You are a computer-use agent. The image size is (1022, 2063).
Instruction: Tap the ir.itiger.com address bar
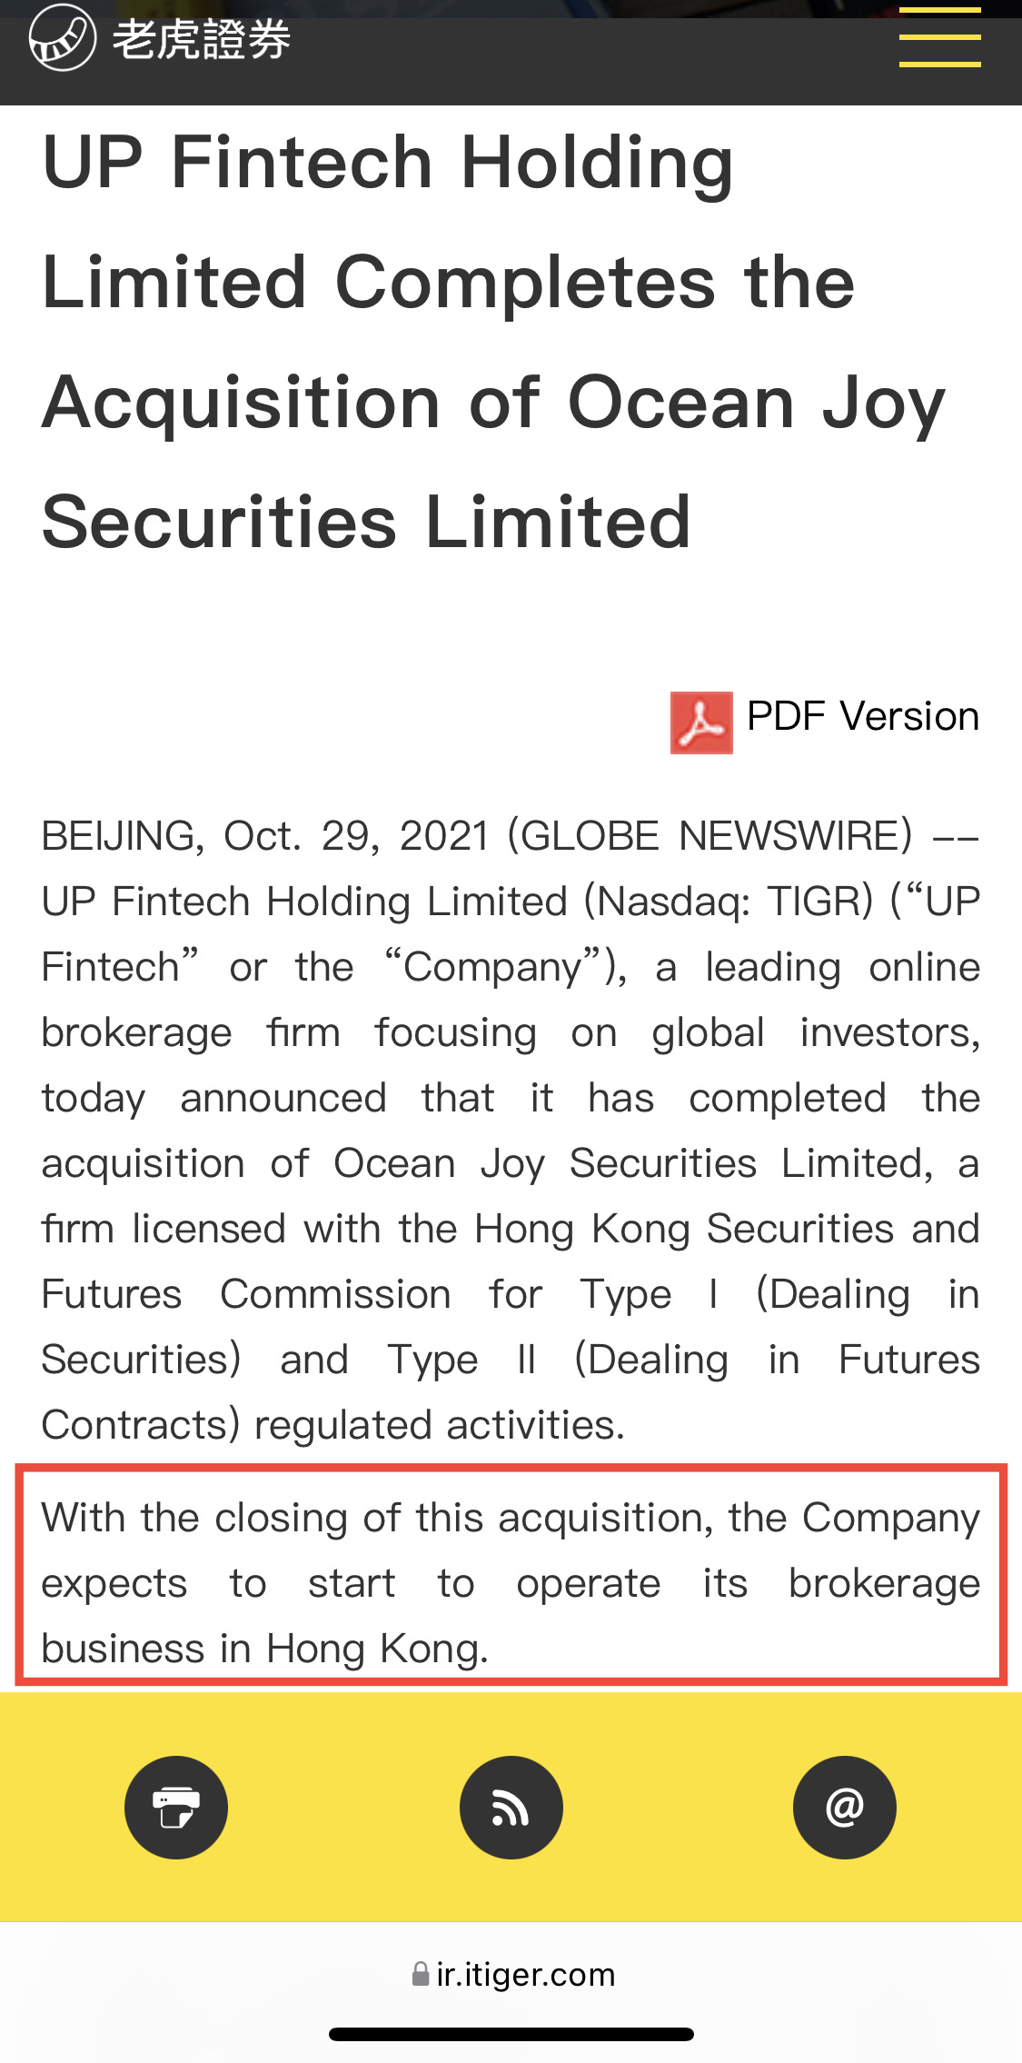(x=525, y=1974)
